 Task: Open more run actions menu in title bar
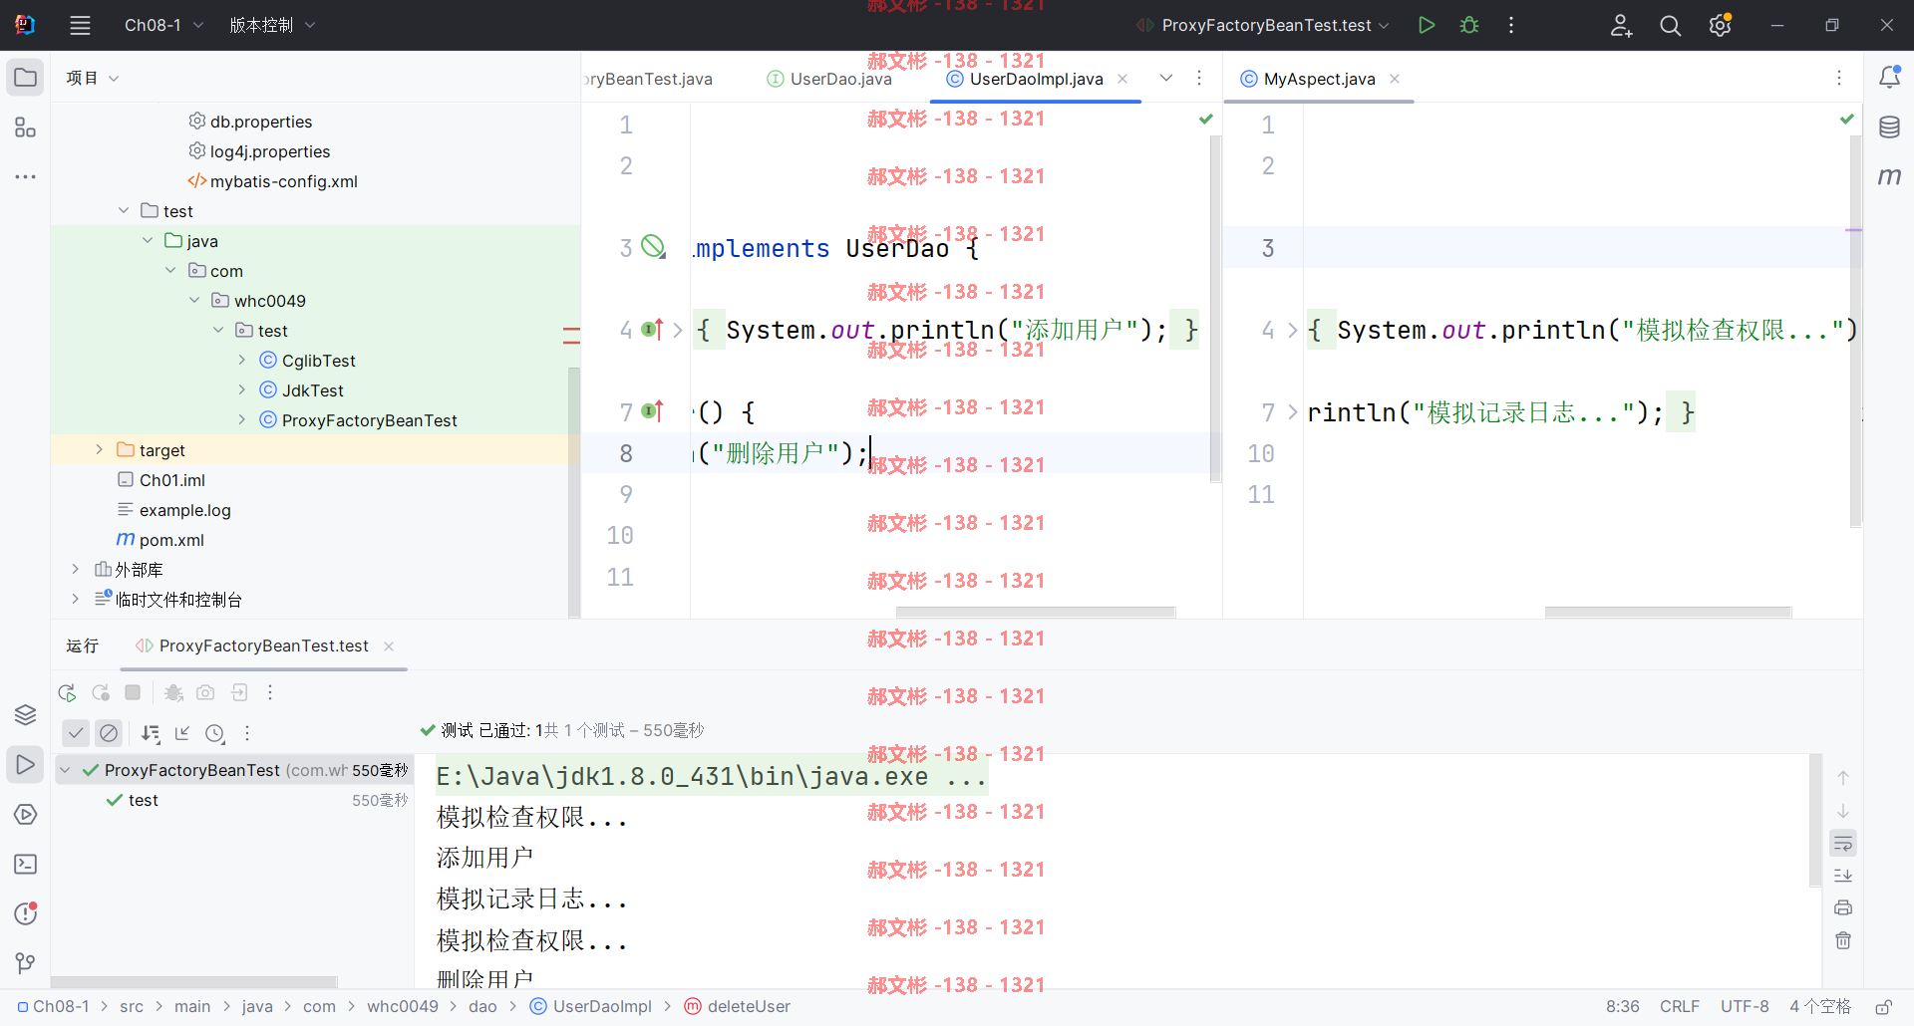(1511, 25)
